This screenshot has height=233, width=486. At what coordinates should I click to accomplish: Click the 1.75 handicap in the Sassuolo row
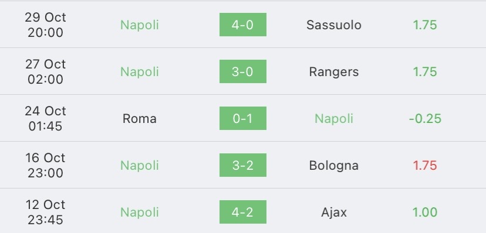[x=425, y=25]
